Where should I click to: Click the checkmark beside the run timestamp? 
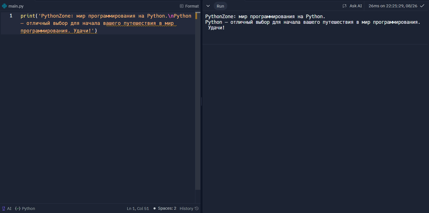tap(422, 6)
